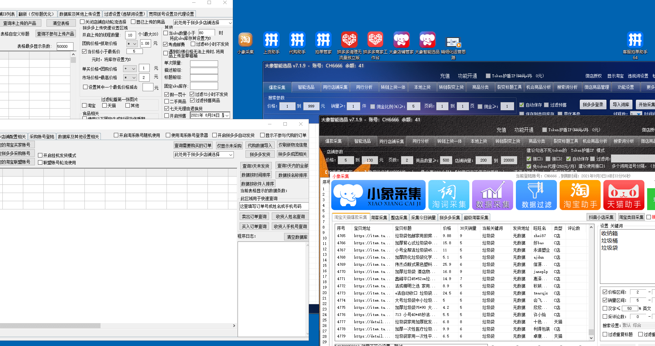Screen dimensions: 655x346
Task: Click 查询3天未发货 button
Action: point(256,166)
